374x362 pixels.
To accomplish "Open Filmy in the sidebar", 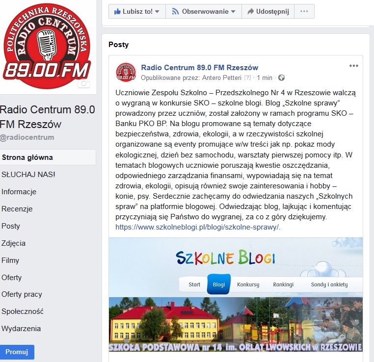I will tap(10, 260).
